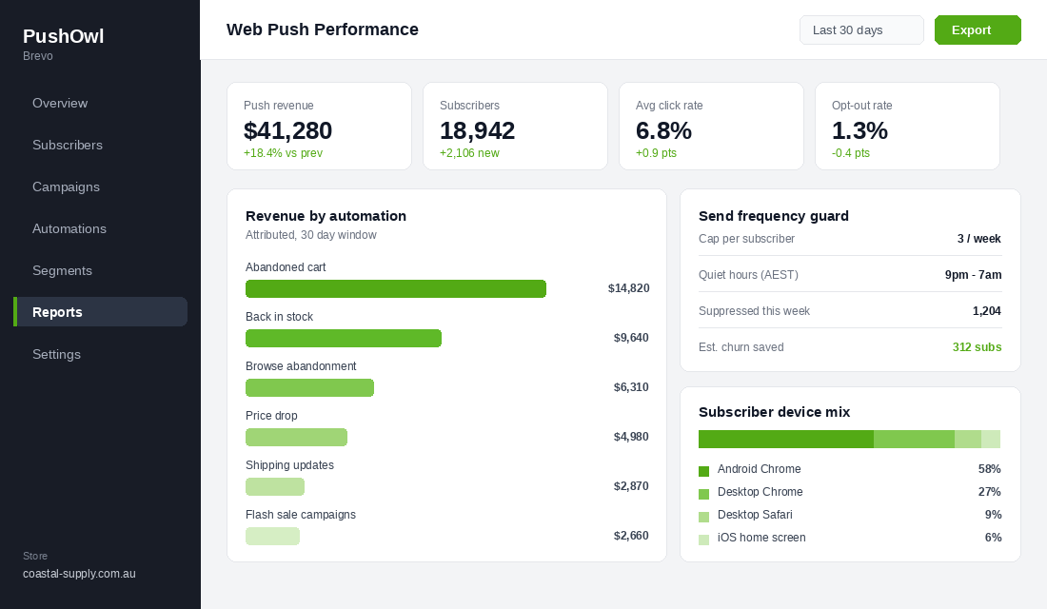The width and height of the screenshot is (1047, 609).
Task: Click the +0.9 pts click rate change
Action: [x=656, y=153]
